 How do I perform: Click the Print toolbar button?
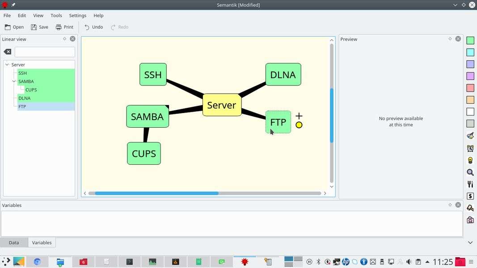[64, 27]
